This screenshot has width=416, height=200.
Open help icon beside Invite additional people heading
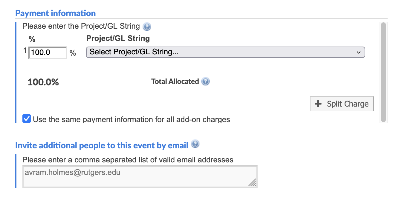(x=195, y=144)
